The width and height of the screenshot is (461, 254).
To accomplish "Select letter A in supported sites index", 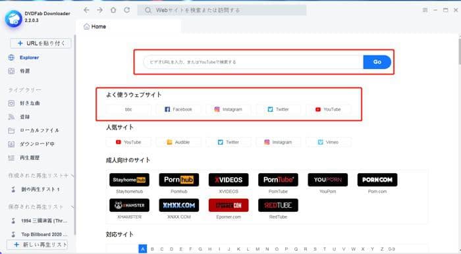I will click(143, 249).
